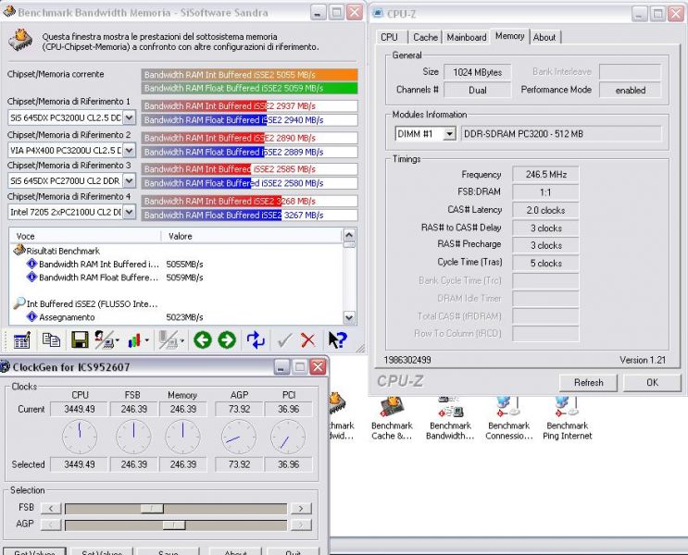This screenshot has width=688, height=555.
Task: Open dropdown beside bar chart toolbar icon
Action: (x=146, y=340)
